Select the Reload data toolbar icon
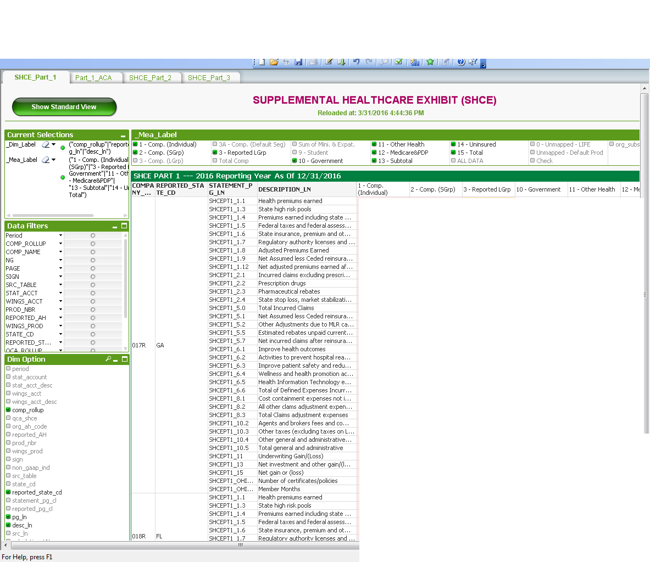650x562 pixels. click(286, 62)
